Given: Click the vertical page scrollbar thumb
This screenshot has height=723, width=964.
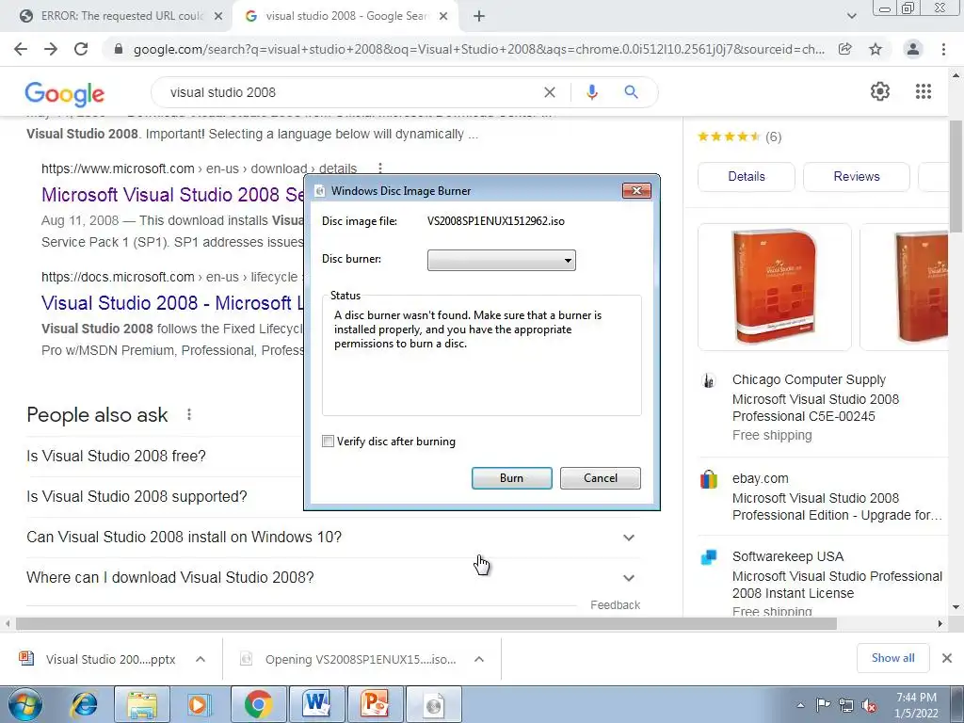Looking at the screenshot, I should tap(956, 176).
